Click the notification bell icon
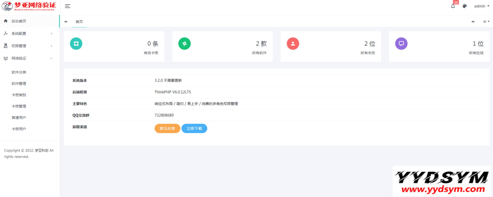The width and height of the screenshot is (493, 197). [453, 6]
